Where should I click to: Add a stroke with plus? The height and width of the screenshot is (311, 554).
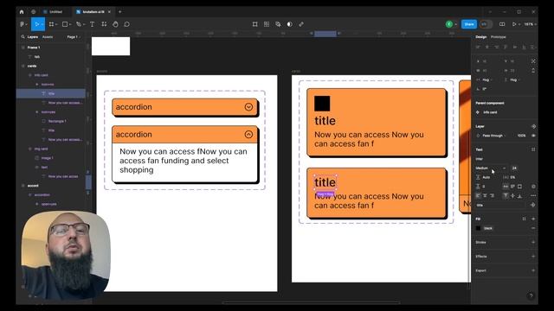click(x=533, y=242)
